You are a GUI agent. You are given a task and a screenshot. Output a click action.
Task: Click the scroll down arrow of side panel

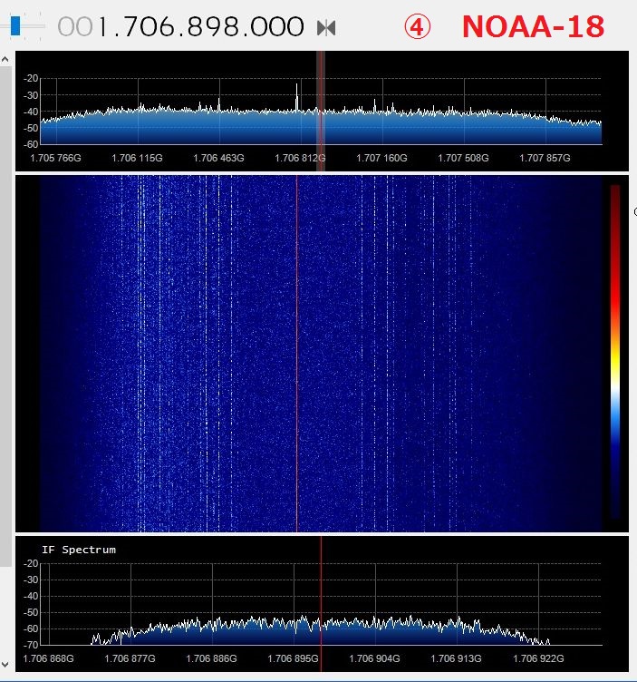click(5, 665)
